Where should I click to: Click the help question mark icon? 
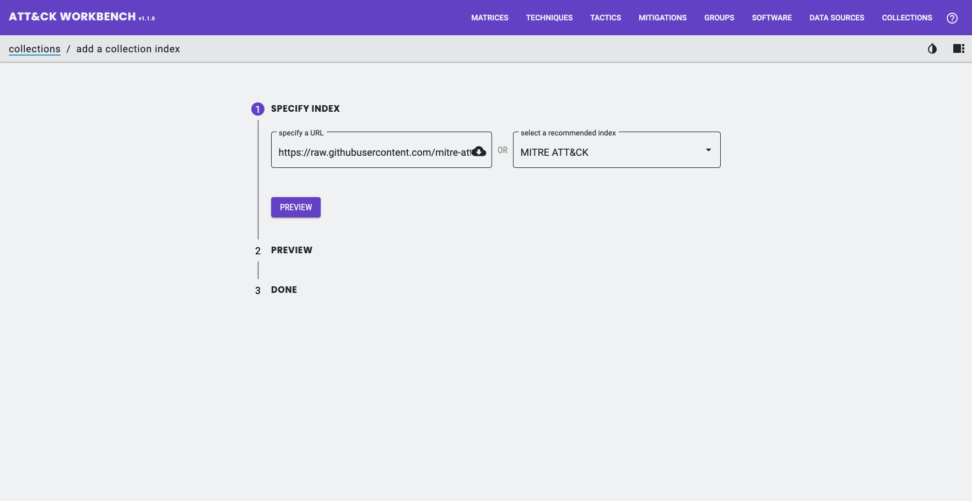tap(952, 18)
